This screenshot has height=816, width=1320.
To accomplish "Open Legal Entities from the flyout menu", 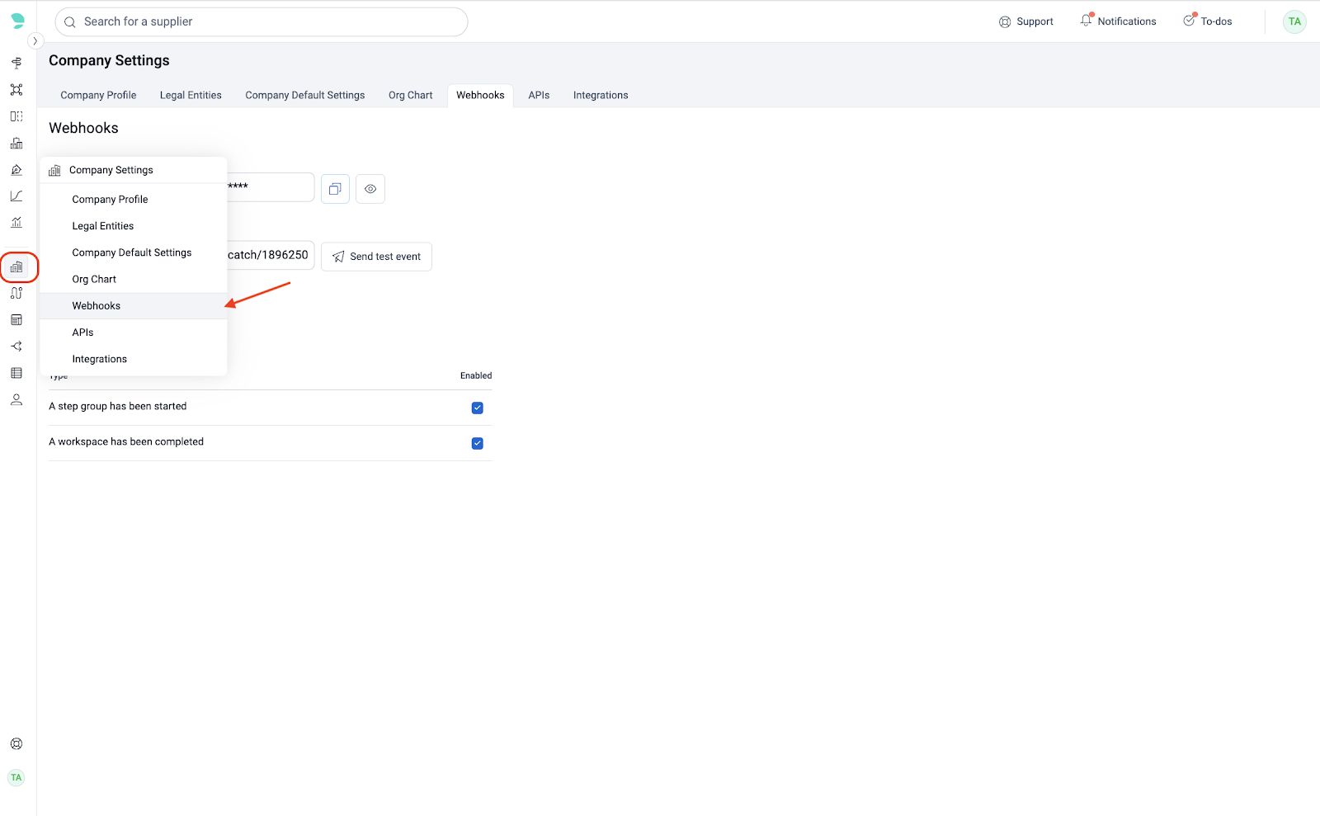I will [103, 226].
